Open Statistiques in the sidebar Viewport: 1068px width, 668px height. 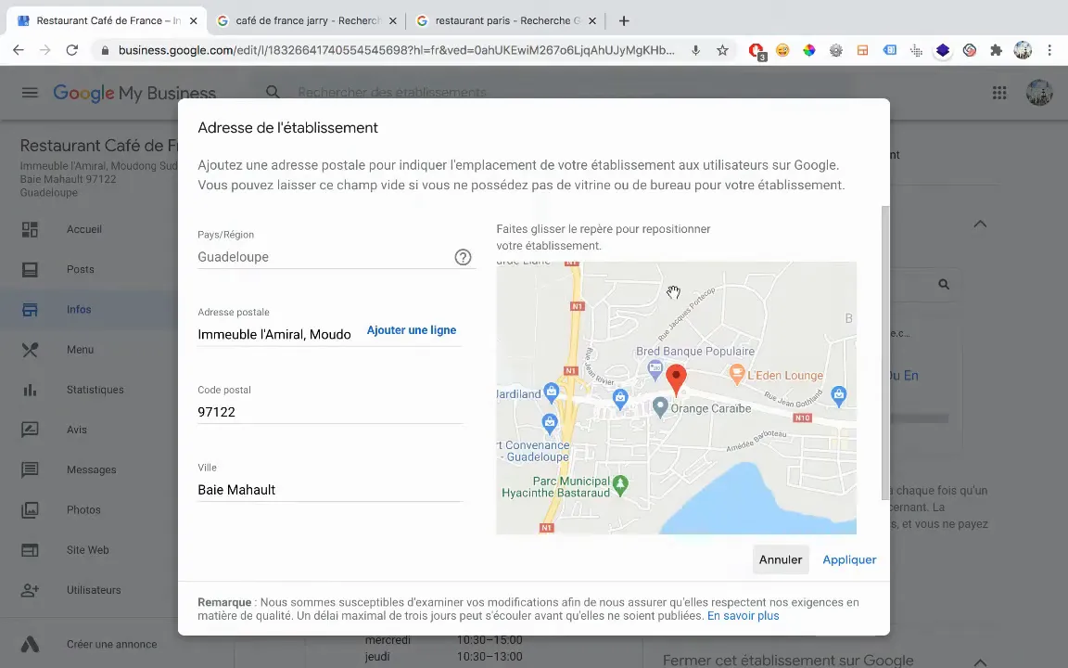coord(95,390)
